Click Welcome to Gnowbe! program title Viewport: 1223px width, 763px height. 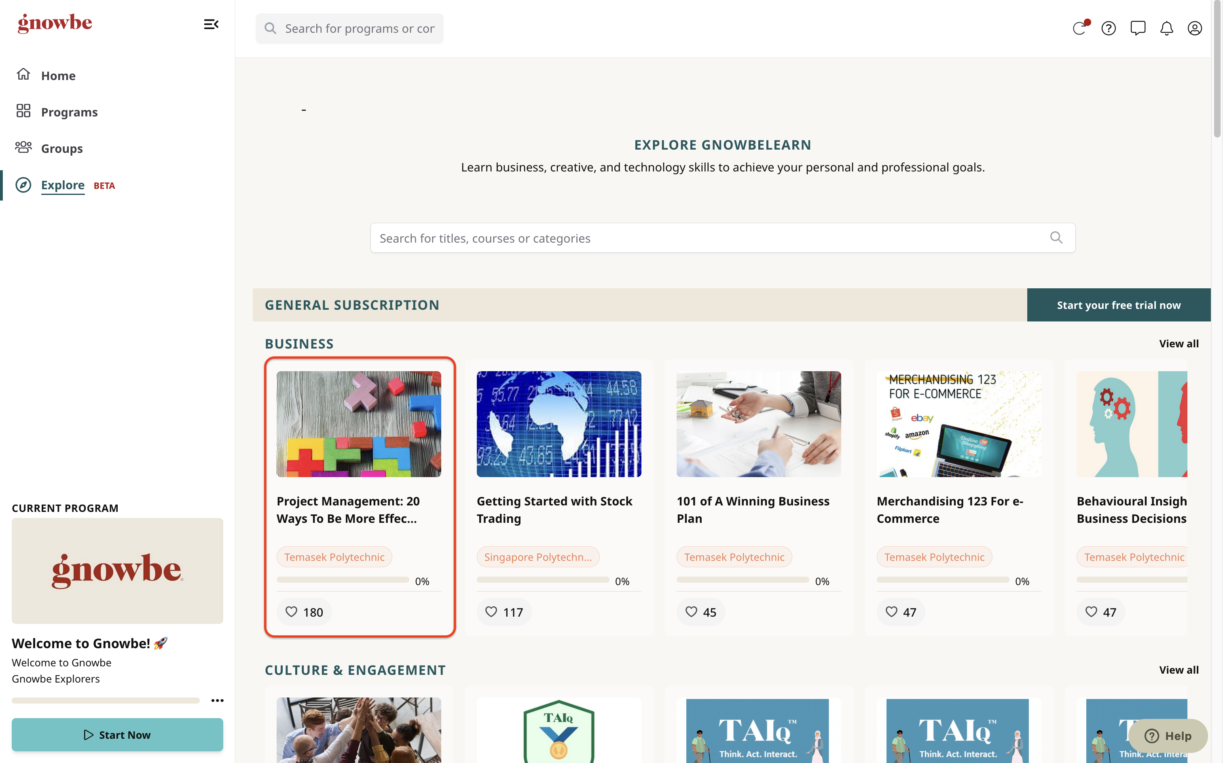coord(89,643)
